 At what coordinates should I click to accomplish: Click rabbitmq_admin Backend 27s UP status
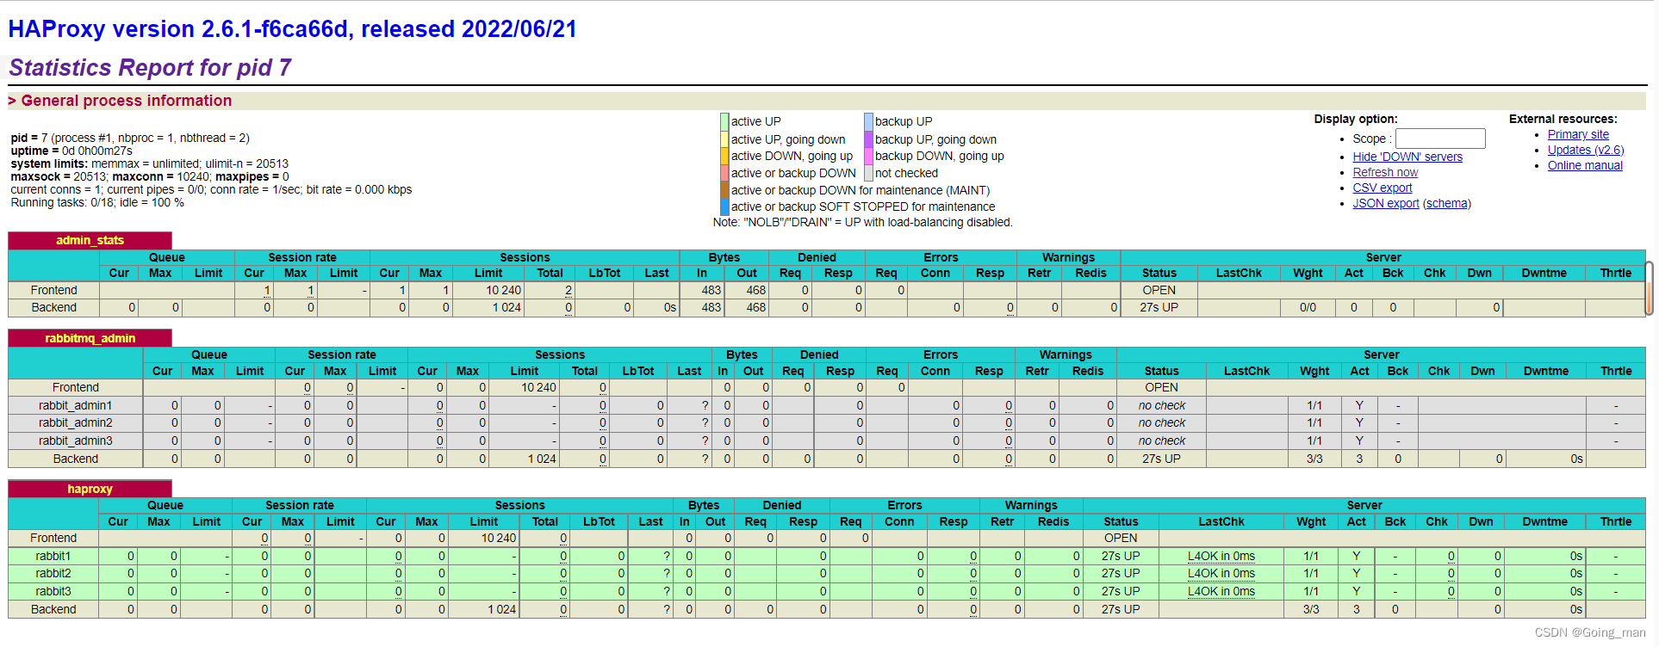1161,459
